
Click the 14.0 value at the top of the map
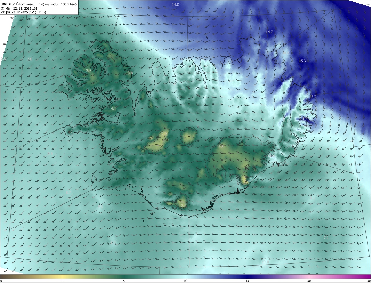click(175, 5)
